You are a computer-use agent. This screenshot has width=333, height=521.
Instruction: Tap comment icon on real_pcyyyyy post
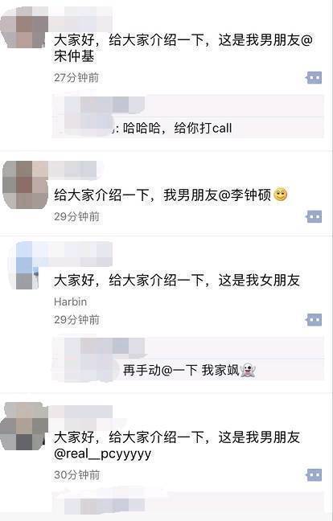pos(314,475)
